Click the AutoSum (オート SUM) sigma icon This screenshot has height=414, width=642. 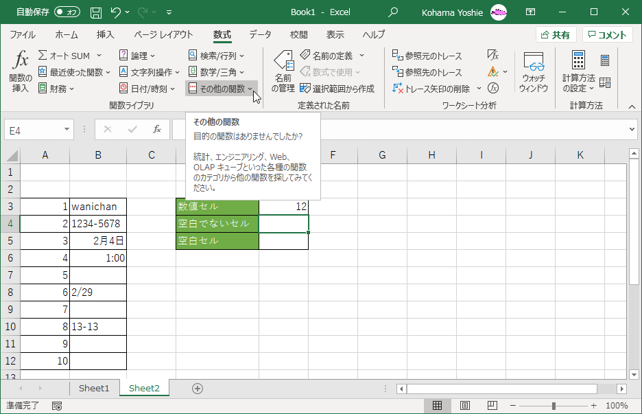click(43, 56)
